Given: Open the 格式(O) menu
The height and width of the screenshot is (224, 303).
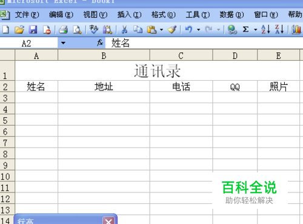Looking at the screenshot, I should click(164, 15).
